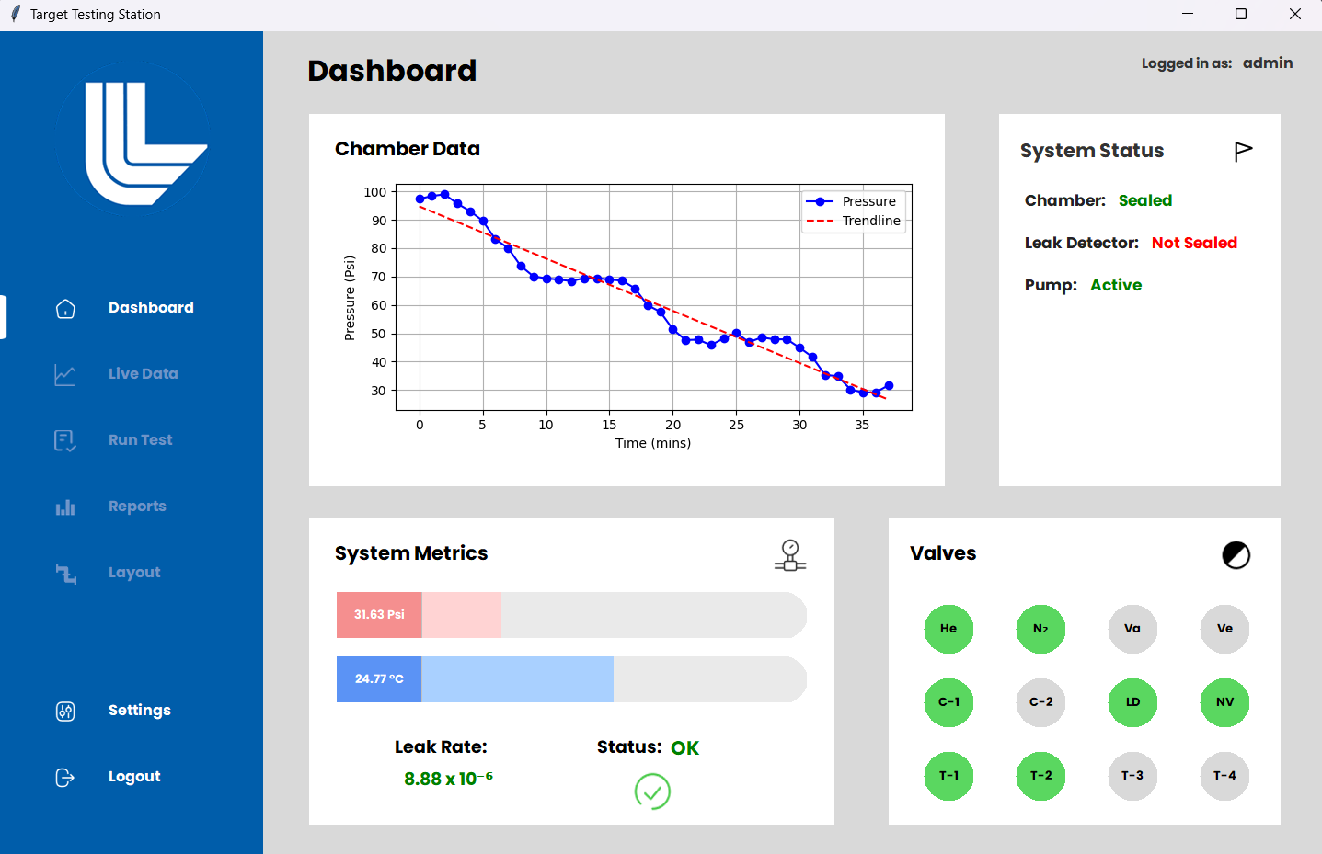Viewport: 1322px width, 854px height.
Task: Toggle the LD valve
Action: coord(1132,702)
